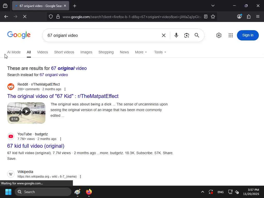
Task: Click the ENG language indicator
Action: (x=221, y=192)
